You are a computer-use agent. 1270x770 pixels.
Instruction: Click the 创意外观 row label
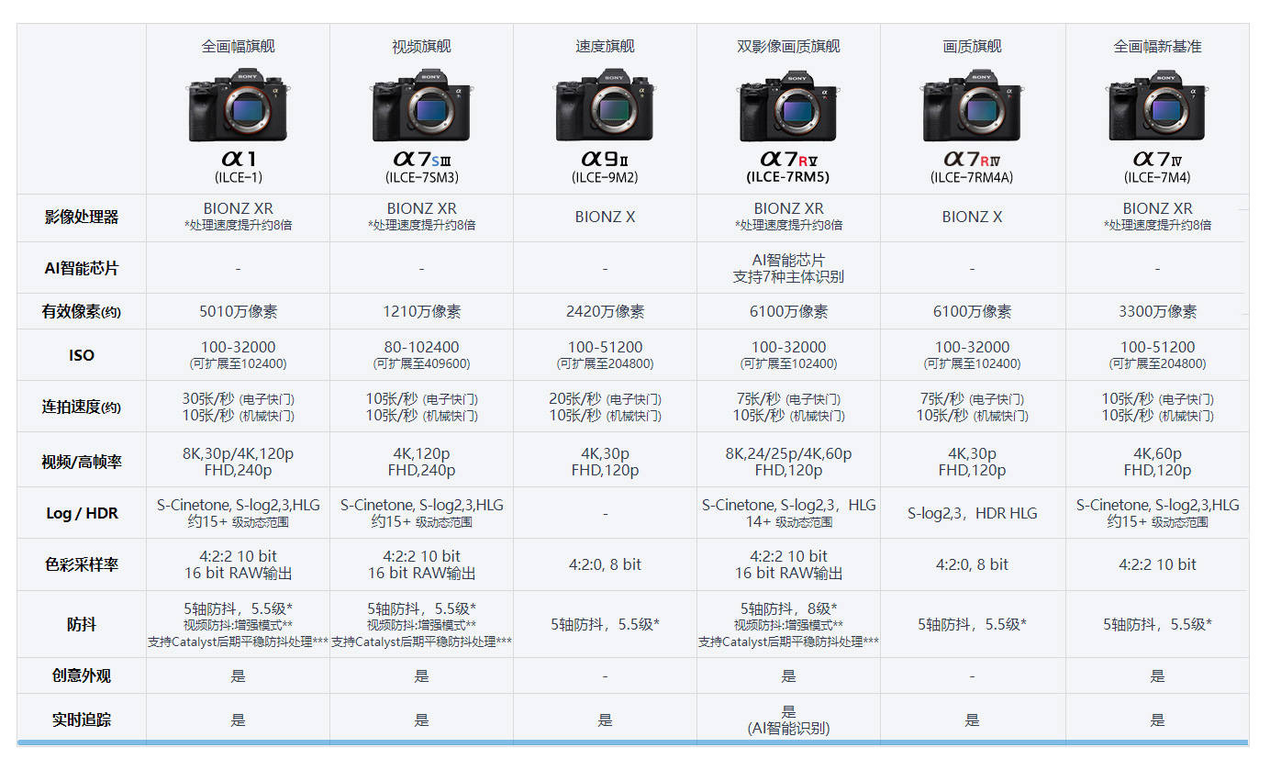pos(82,675)
